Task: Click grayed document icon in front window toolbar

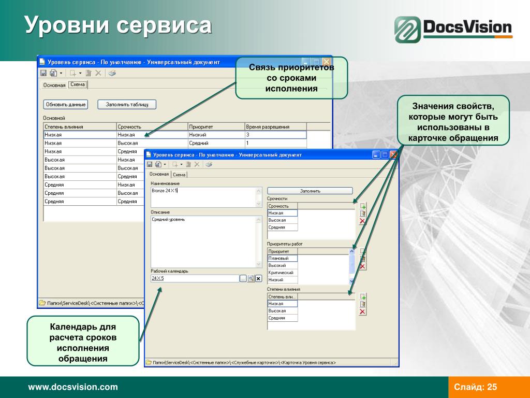Action: (x=188, y=164)
